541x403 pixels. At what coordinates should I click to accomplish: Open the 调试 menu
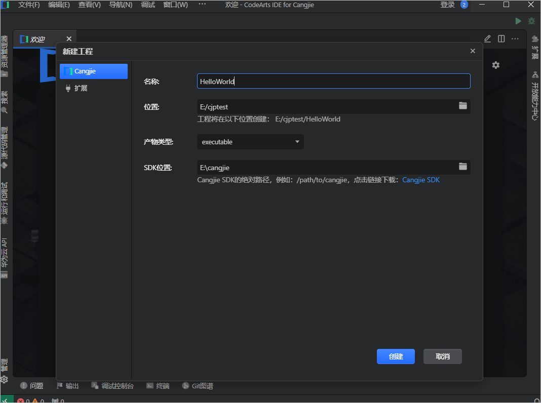[148, 5]
